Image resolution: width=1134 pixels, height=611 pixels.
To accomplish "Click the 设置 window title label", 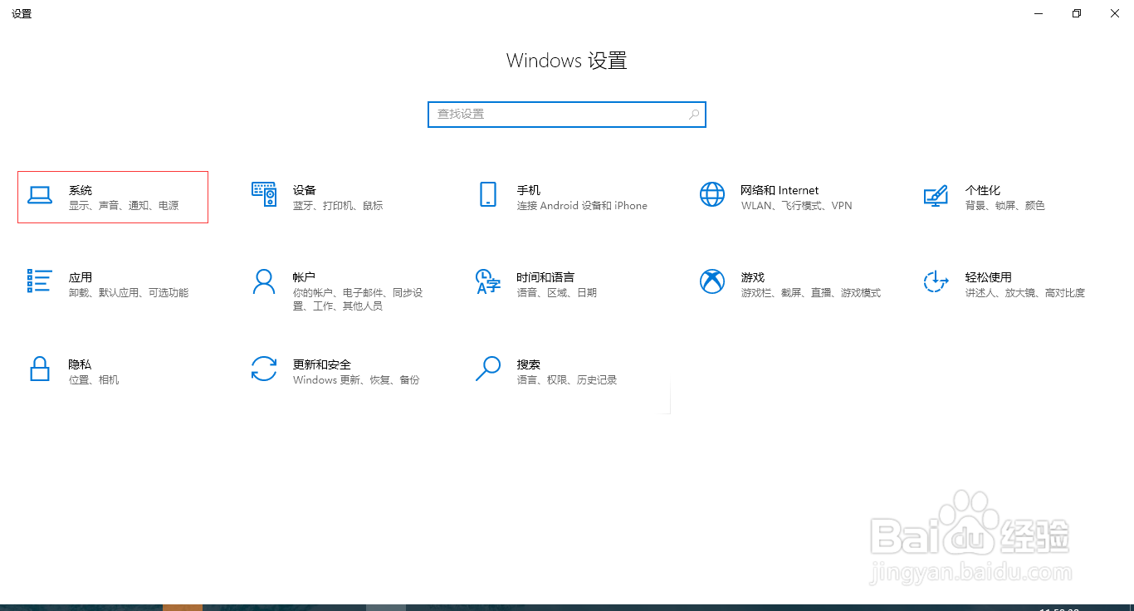I will tap(22, 13).
